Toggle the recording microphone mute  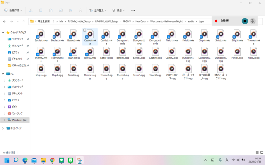pos(253,21)
